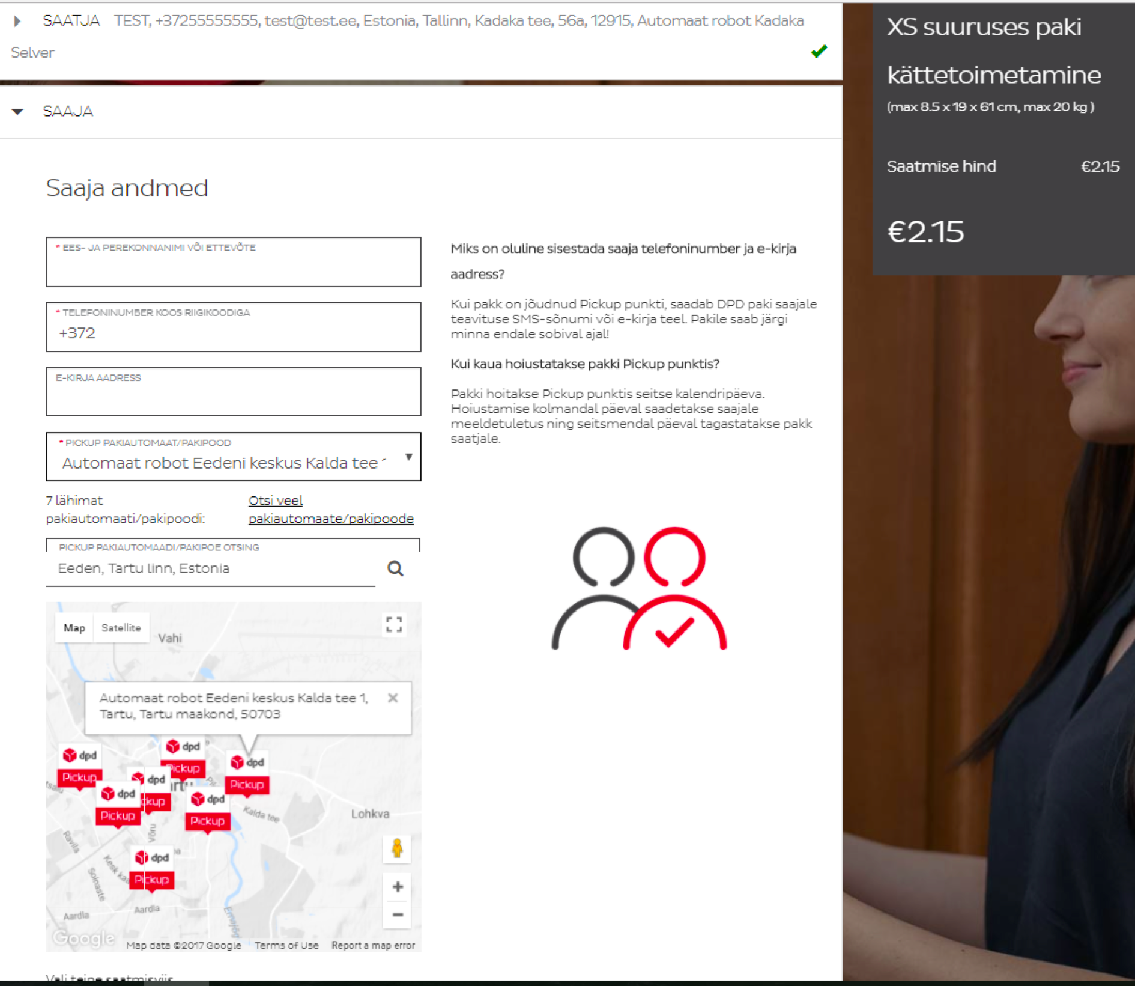Zoom in on the map
Screen dimensions: 1135x986
[397, 887]
